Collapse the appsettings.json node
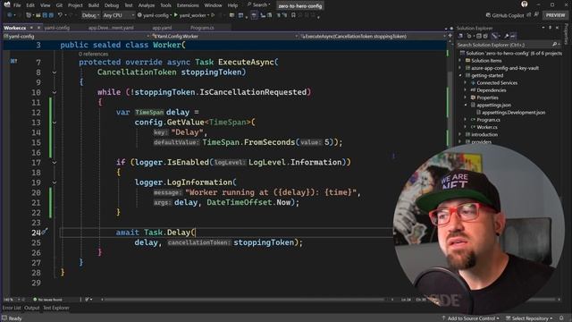Screen dimensions: 572x322 coord(466,105)
